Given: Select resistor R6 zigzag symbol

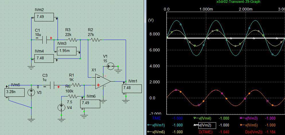Looking at the screenshot, I should click(x=72, y=96).
